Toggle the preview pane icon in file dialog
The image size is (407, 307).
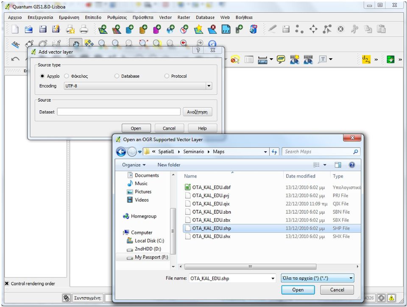tap(338, 165)
